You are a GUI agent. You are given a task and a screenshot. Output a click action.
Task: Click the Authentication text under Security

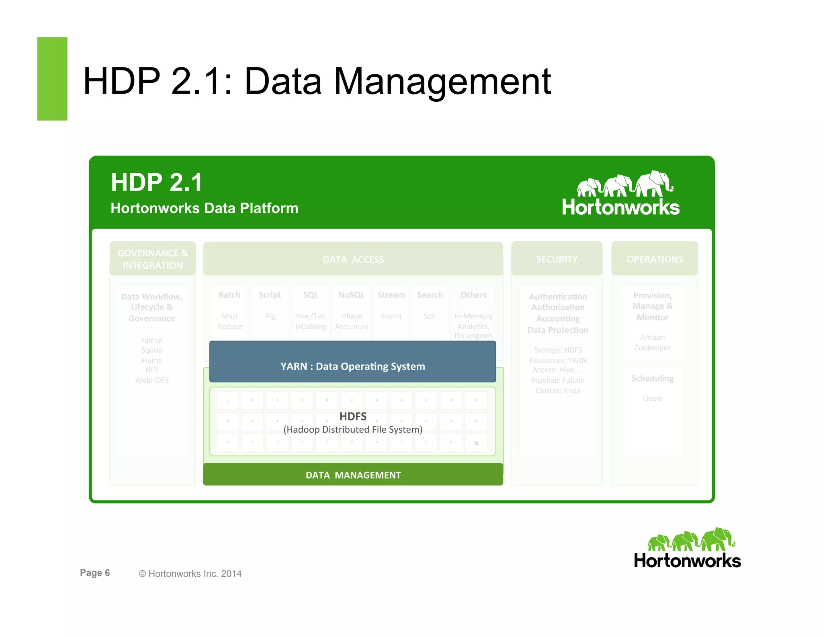tap(558, 297)
